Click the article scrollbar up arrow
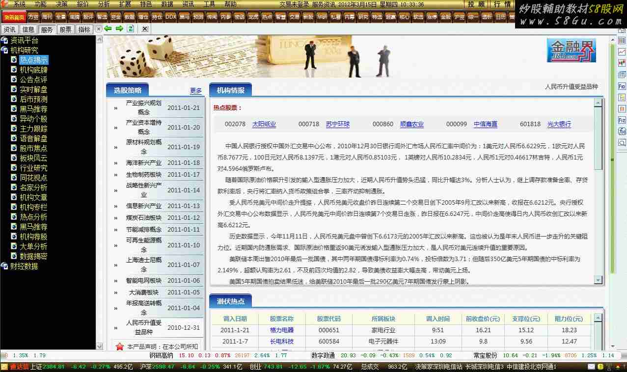The image size is (627, 372). 598,103
